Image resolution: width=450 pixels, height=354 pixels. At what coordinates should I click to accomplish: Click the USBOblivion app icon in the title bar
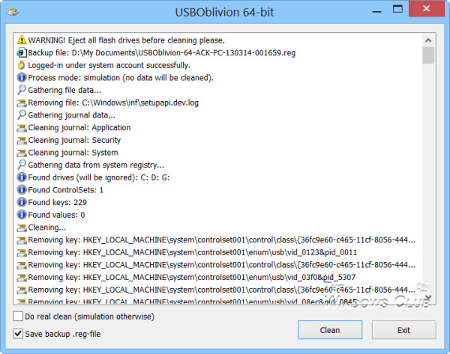tap(13, 12)
